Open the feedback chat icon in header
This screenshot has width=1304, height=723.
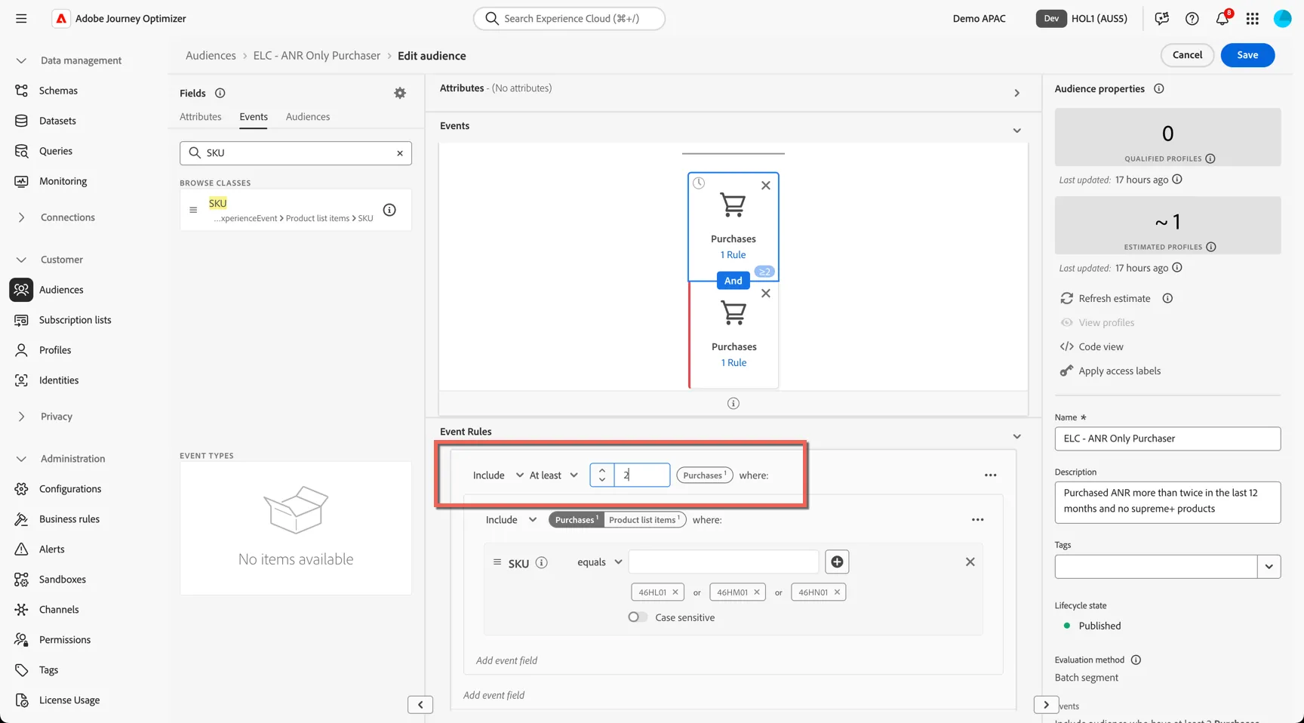[1162, 19]
